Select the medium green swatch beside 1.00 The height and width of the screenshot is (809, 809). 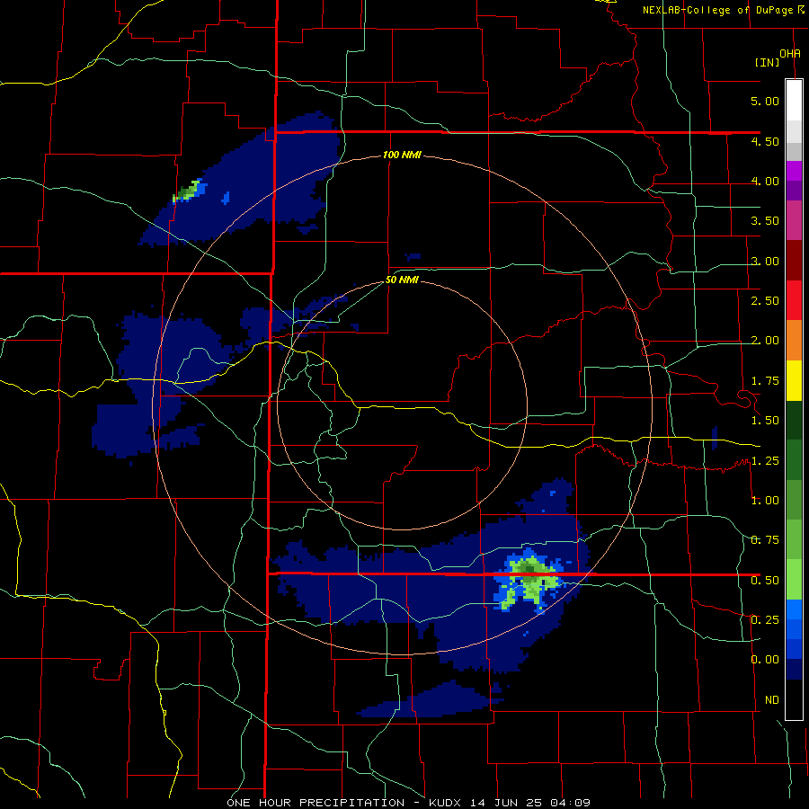(x=794, y=500)
